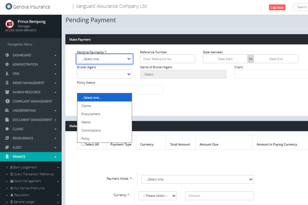This screenshot has width=308, height=205.
Task: Choose Commissions from the dropdown list
Action: pyautogui.click(x=91, y=130)
